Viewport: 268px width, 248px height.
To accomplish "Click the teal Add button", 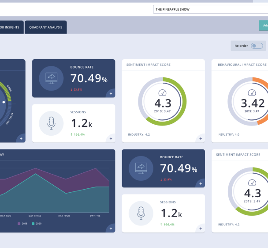I will click(264, 25).
